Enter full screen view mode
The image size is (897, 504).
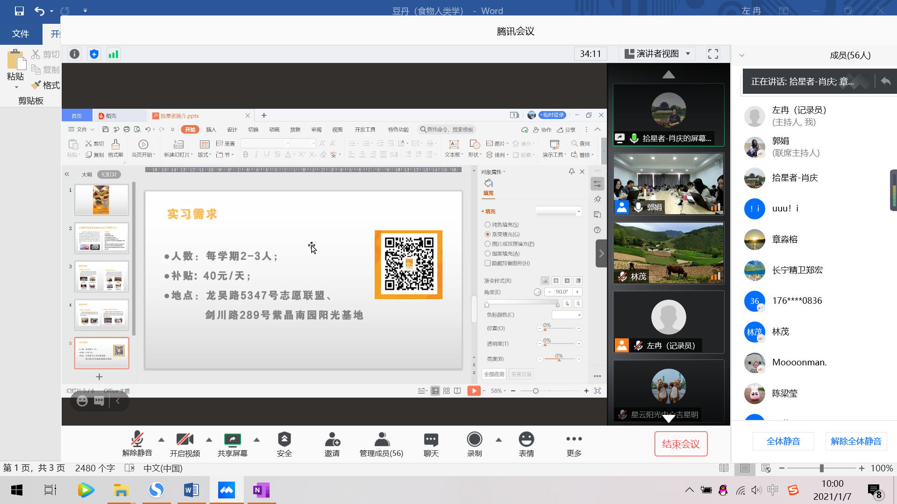coord(713,54)
